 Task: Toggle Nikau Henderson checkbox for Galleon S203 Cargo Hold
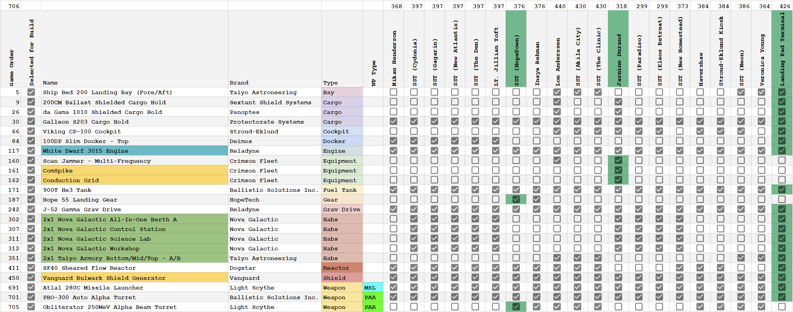(x=394, y=121)
